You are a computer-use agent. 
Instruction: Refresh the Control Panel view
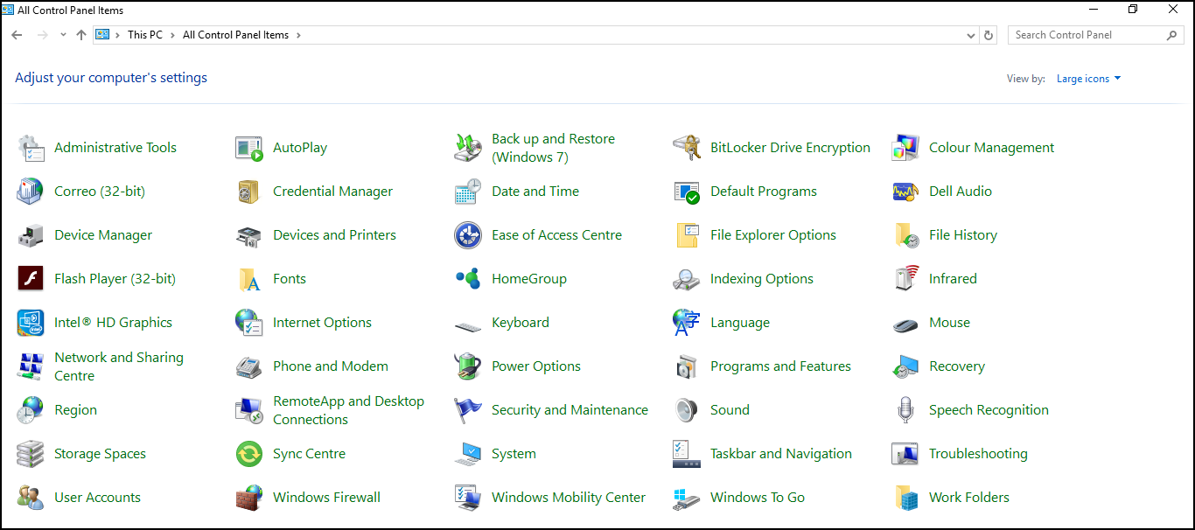coord(989,36)
